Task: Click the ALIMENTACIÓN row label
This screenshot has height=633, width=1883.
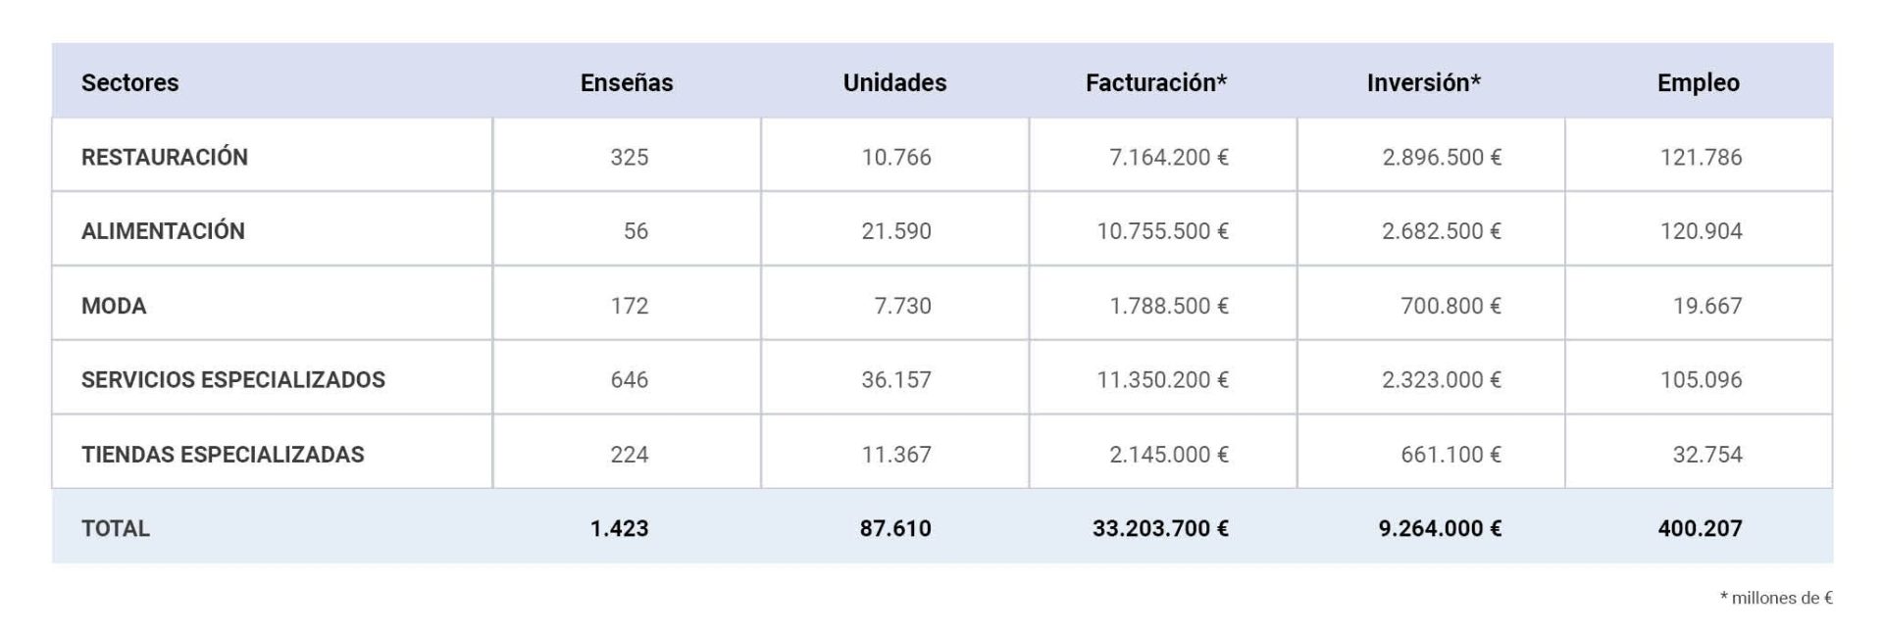Action: click(x=163, y=231)
